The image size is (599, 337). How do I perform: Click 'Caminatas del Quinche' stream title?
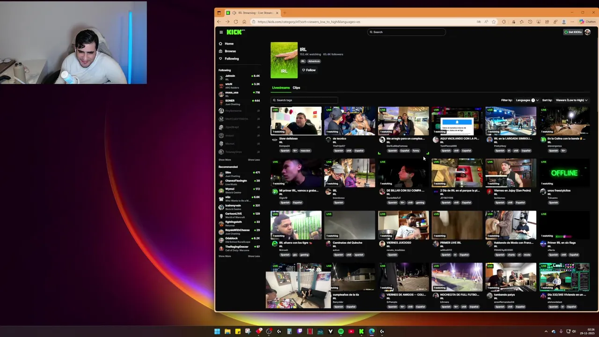[x=348, y=242]
